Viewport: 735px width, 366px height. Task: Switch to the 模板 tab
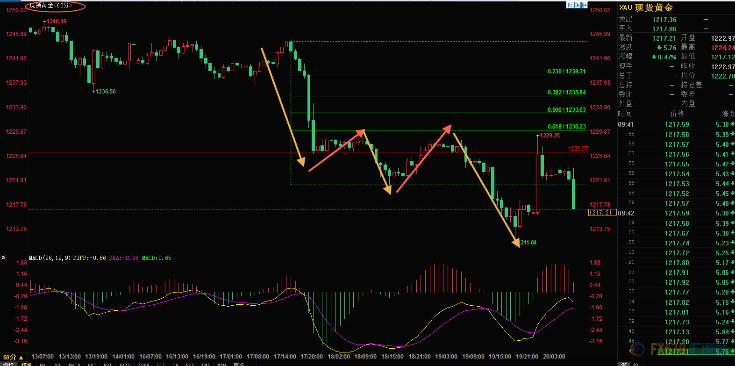coord(27,365)
